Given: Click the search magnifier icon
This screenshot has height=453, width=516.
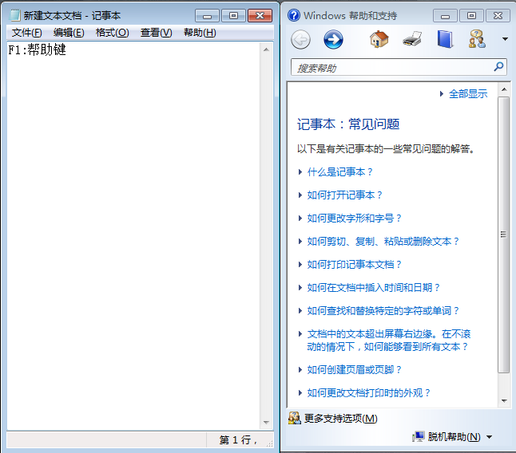Looking at the screenshot, I should pyautogui.click(x=499, y=67).
